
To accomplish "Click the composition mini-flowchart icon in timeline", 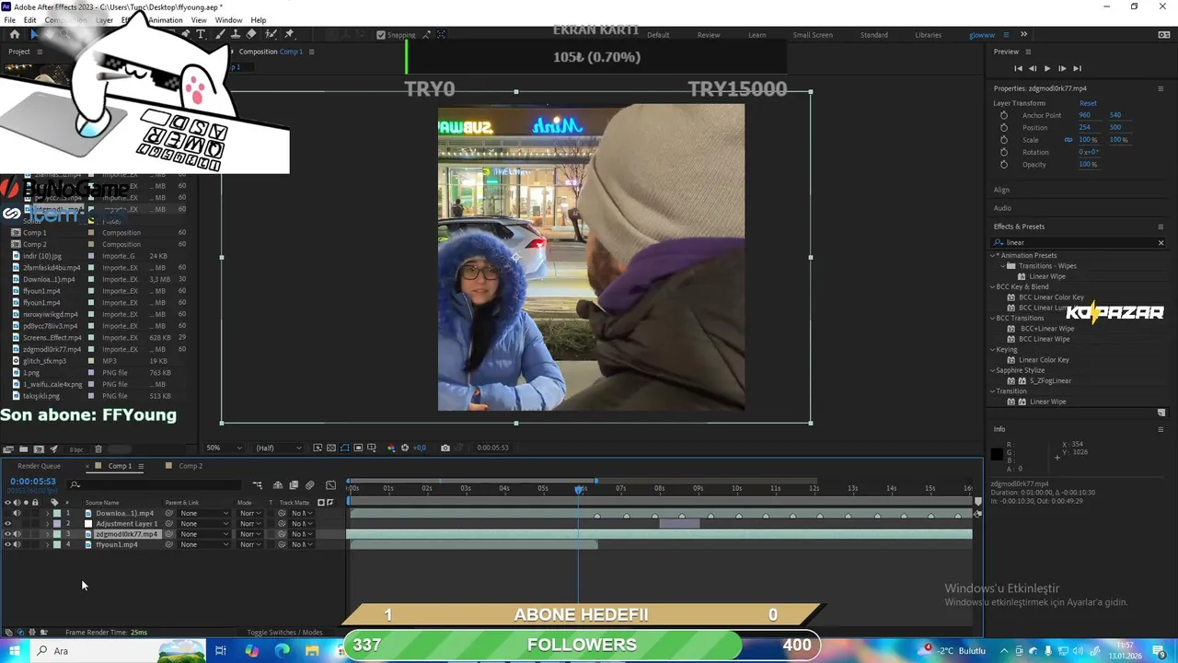I will (x=258, y=485).
